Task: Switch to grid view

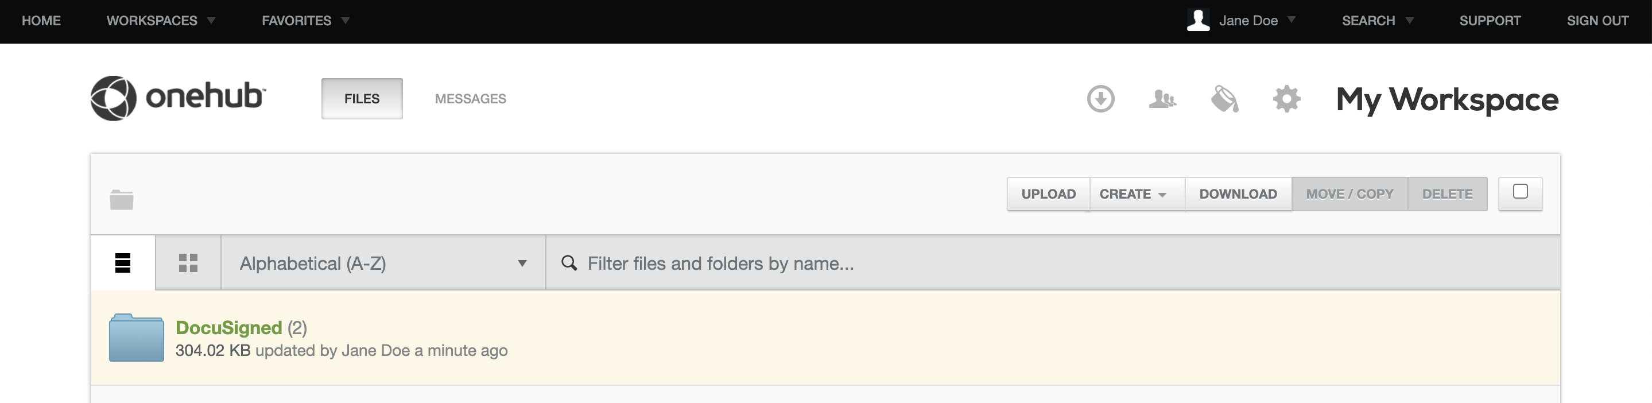Action: [x=188, y=263]
